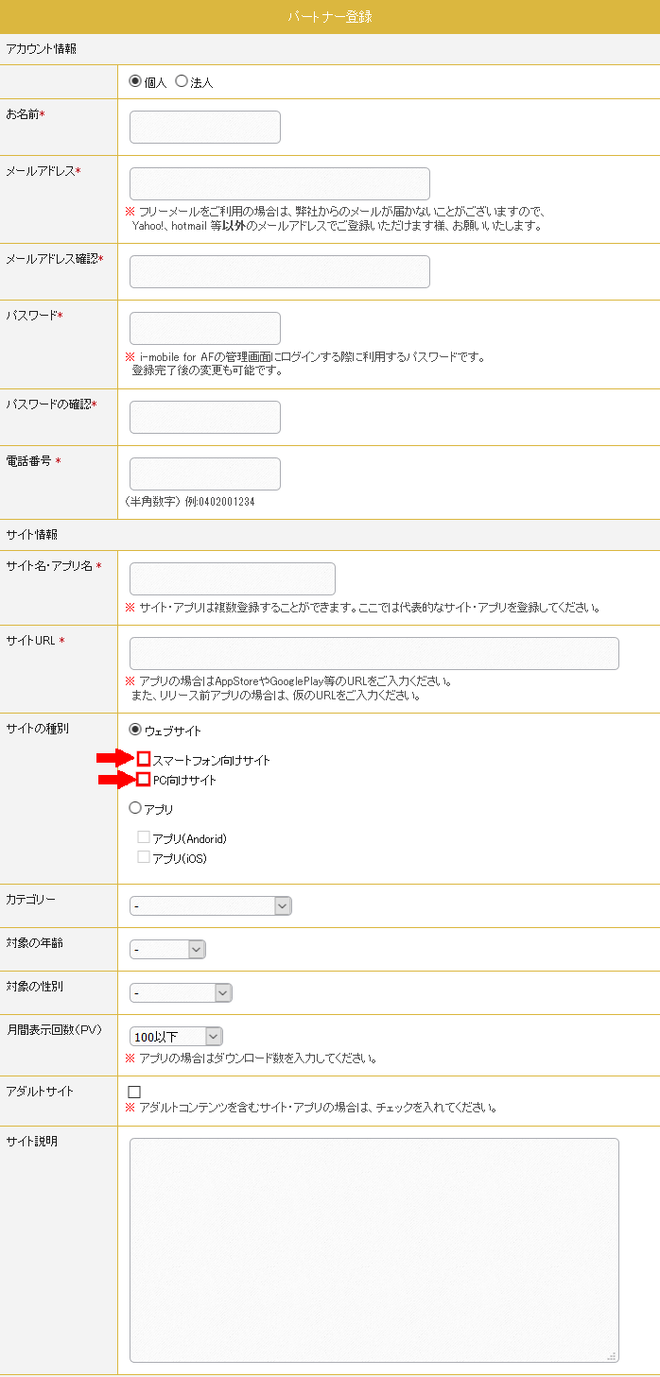Focus the パスワード input field
This screenshot has width=660, height=1377.
pos(205,329)
